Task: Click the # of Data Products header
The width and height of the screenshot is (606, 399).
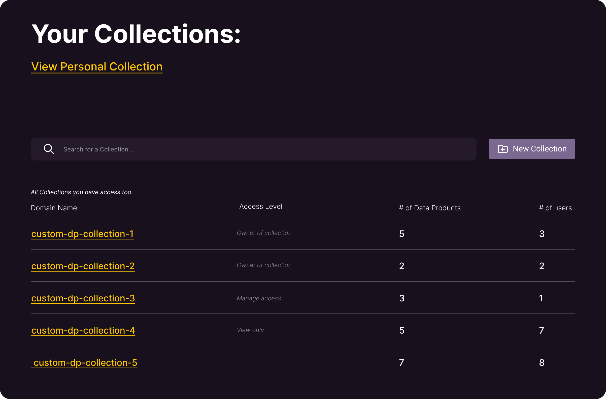Action: (x=429, y=208)
